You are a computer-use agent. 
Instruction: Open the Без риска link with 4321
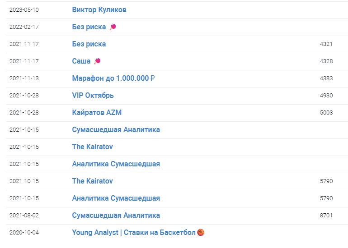click(89, 44)
